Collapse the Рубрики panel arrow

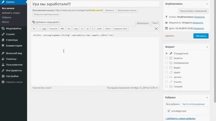tap(207, 97)
